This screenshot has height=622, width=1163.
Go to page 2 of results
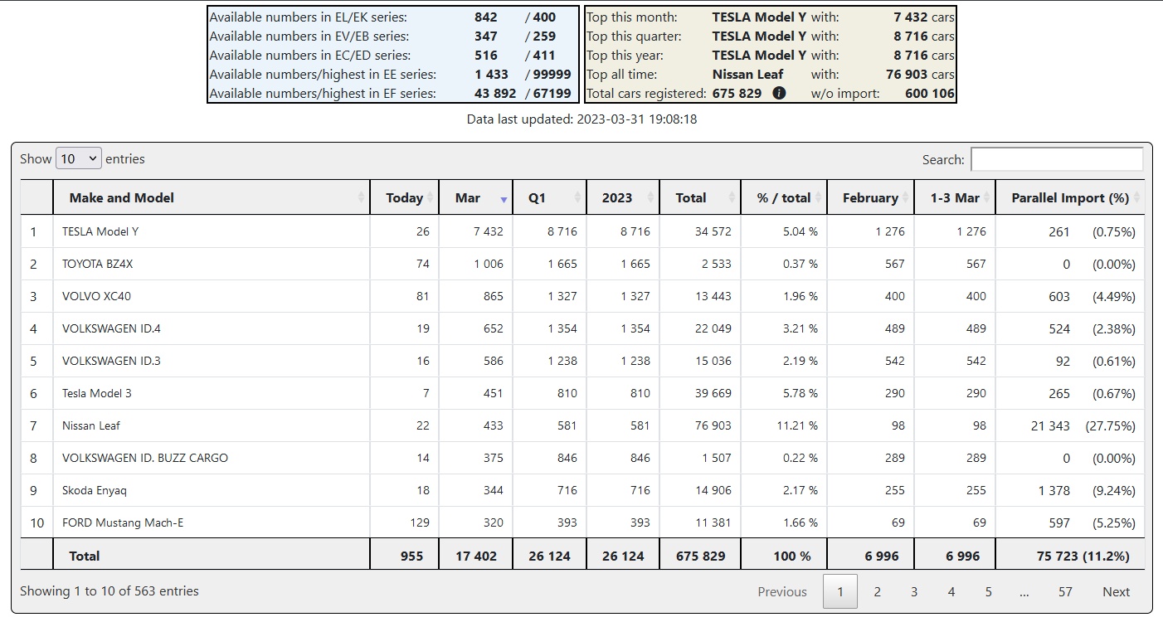[x=877, y=591]
